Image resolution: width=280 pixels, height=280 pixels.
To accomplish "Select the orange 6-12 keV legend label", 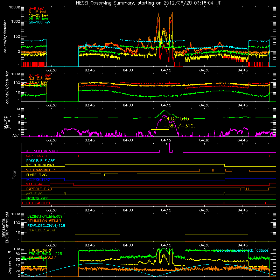I will coord(37,12).
